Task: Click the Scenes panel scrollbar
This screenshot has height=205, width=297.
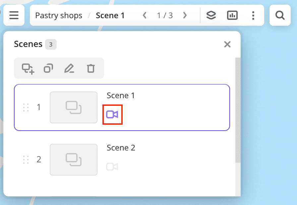Action: (x=238, y=109)
